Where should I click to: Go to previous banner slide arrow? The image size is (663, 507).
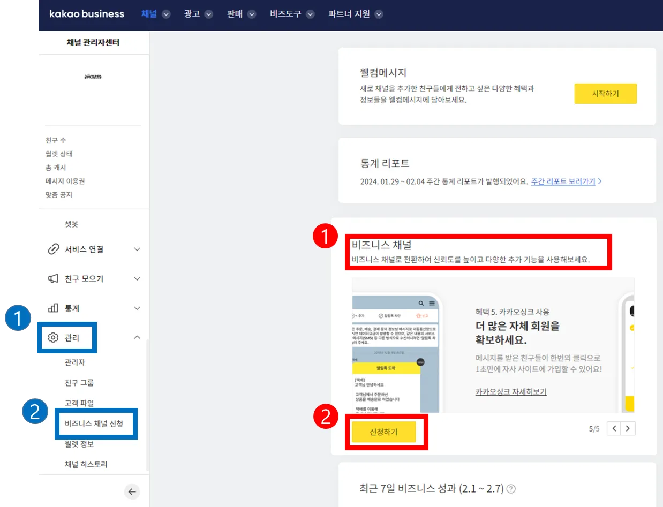[x=615, y=428]
